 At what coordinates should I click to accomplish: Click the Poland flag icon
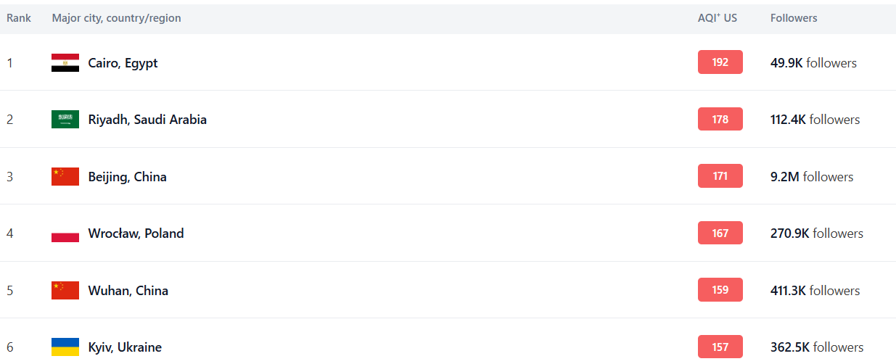point(65,233)
